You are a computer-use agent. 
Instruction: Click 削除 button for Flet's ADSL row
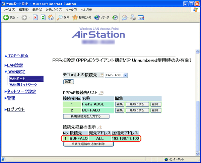(x=156, y=104)
